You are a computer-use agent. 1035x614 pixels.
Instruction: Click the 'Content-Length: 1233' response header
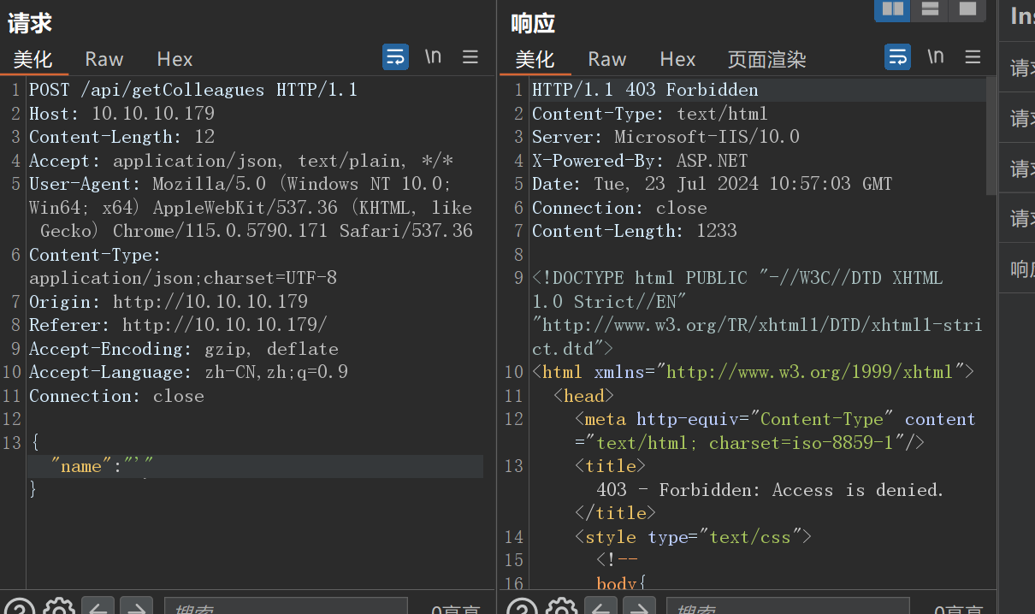pyautogui.click(x=635, y=231)
